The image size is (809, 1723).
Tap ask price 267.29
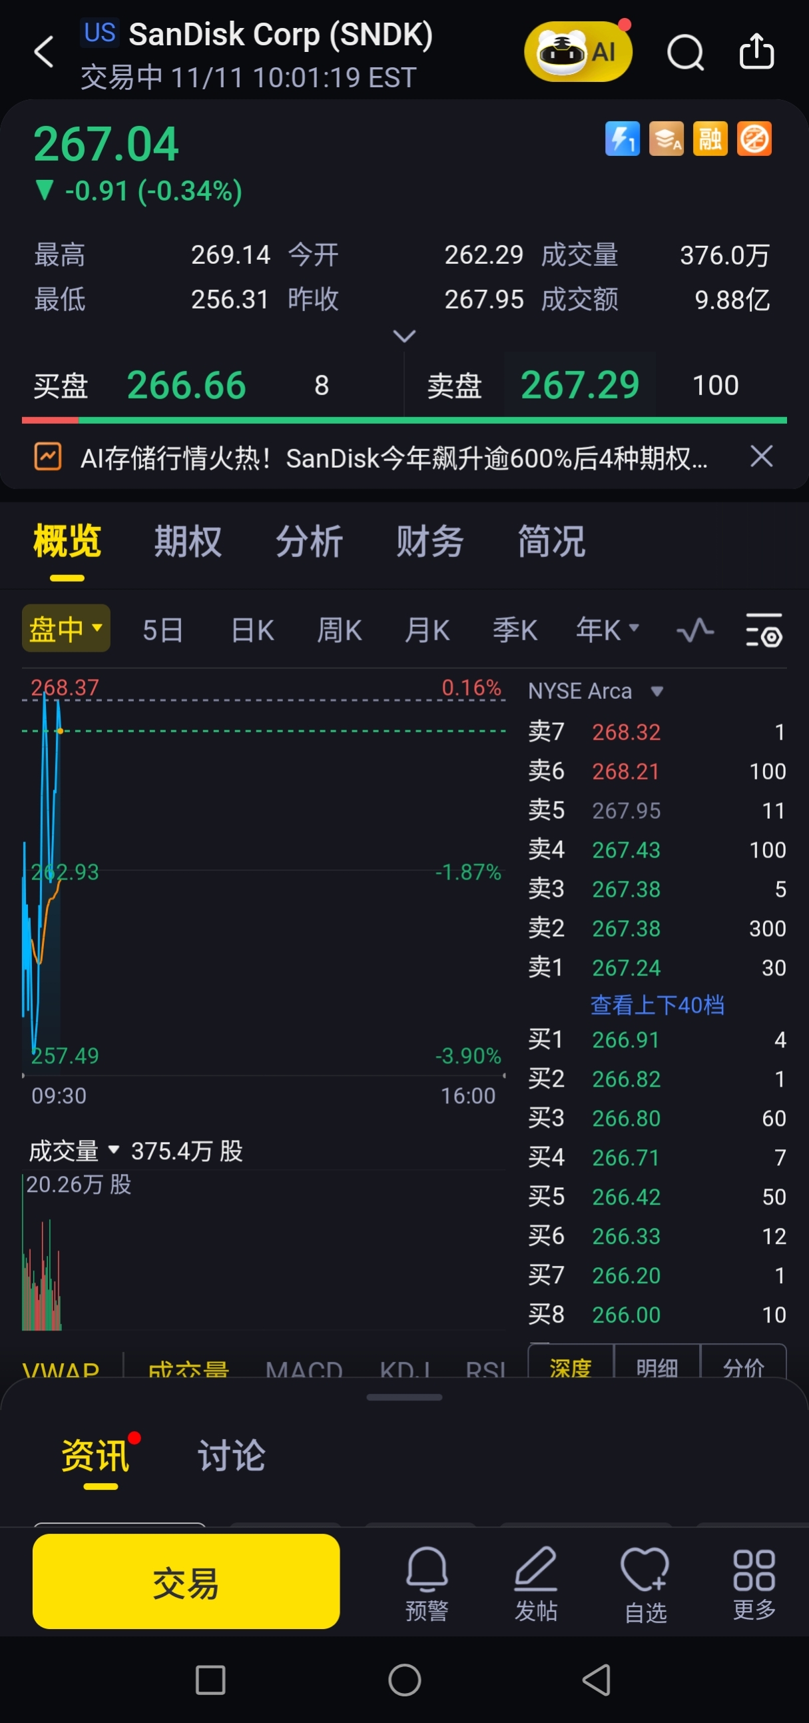click(580, 384)
